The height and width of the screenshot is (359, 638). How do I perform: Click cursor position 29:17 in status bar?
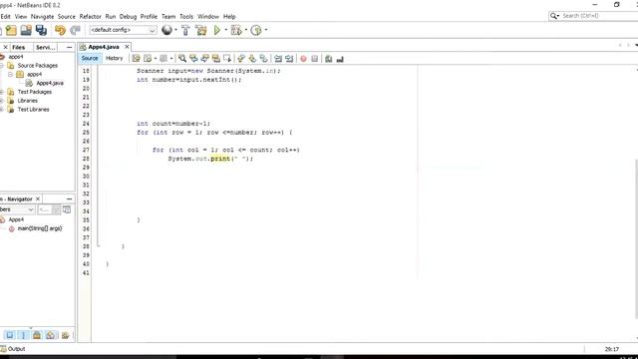click(611, 349)
